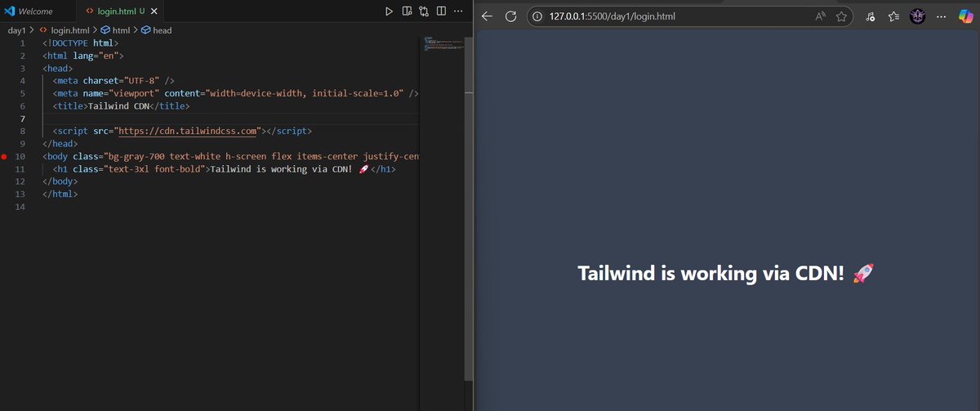Viewport: 980px width, 411px height.
Task: Open the day1 breadcrumb folder
Action: [16, 30]
